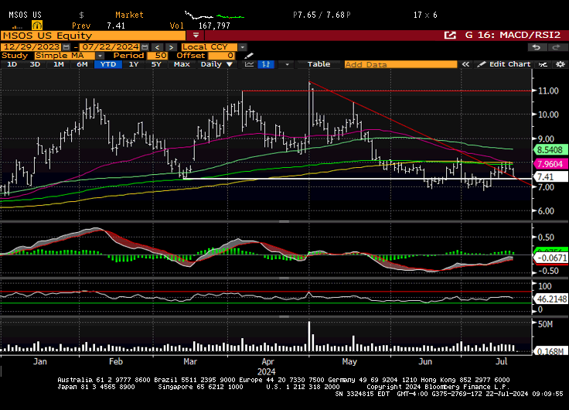
Task: Click the MSOS US ticker text
Action: point(26,15)
